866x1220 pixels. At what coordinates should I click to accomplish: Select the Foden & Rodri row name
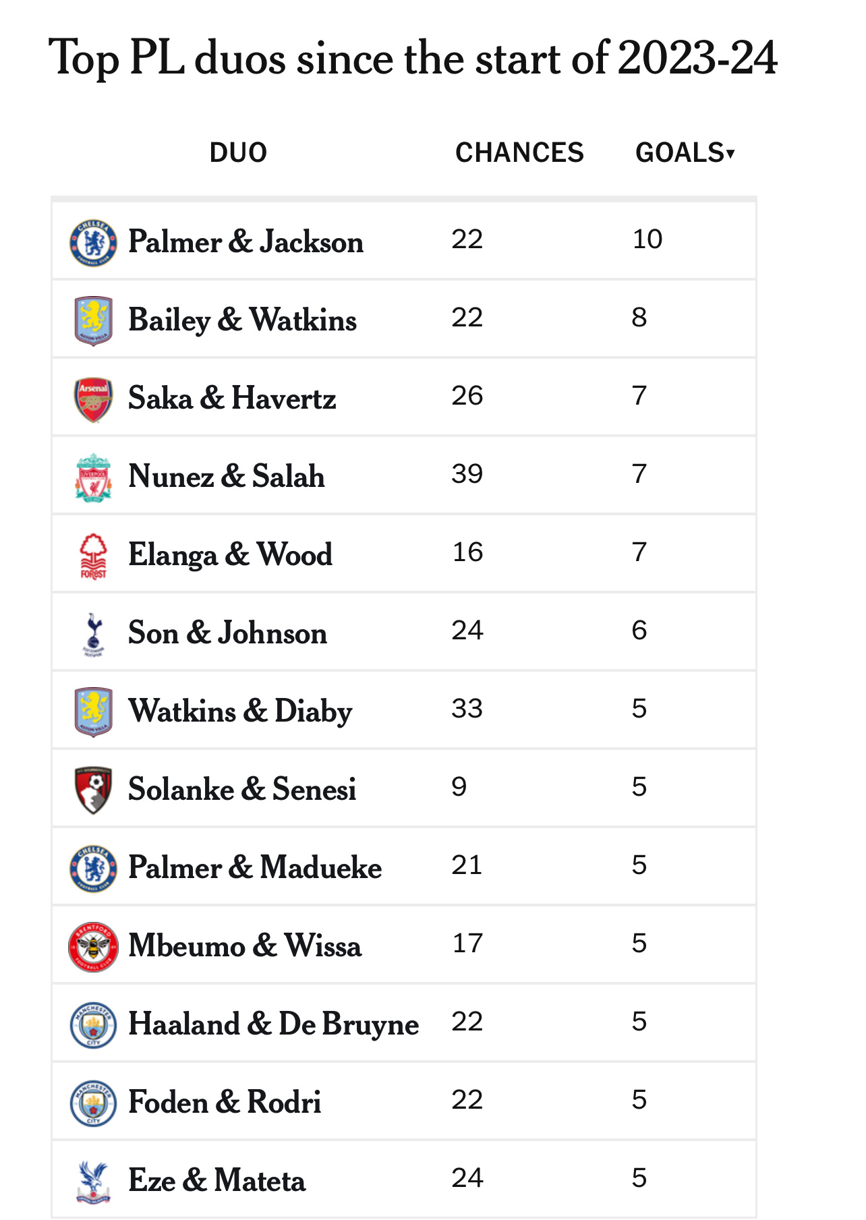point(225,1103)
